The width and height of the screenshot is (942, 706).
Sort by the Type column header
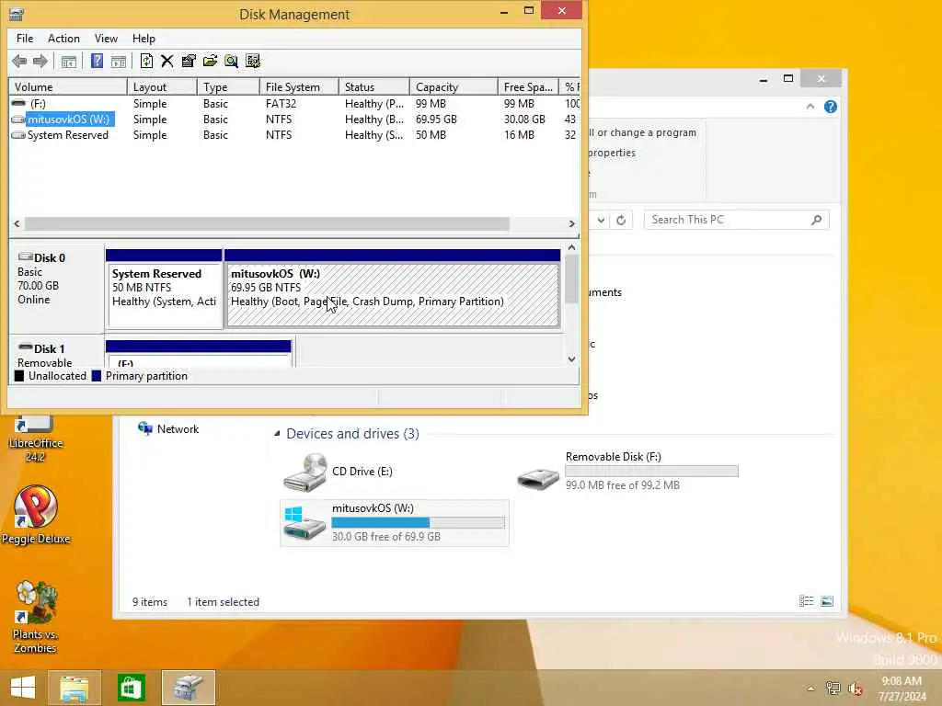tap(228, 87)
